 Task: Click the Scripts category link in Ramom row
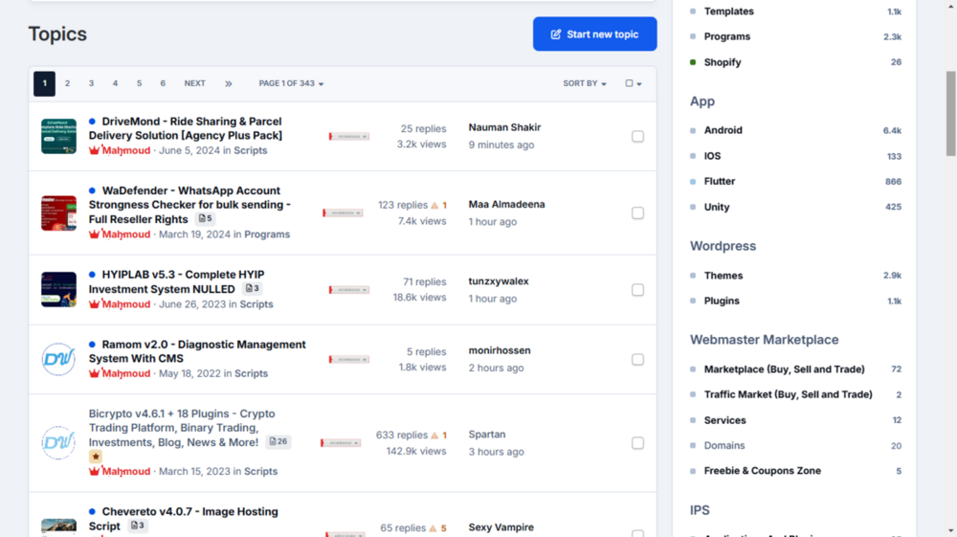pyautogui.click(x=251, y=373)
